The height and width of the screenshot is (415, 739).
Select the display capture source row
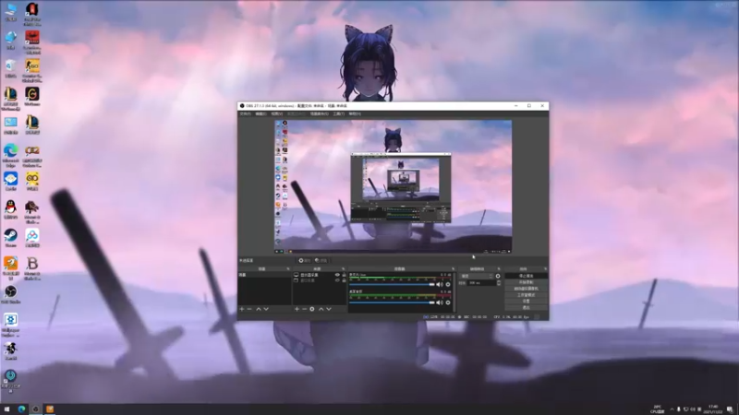pyautogui.click(x=320, y=274)
